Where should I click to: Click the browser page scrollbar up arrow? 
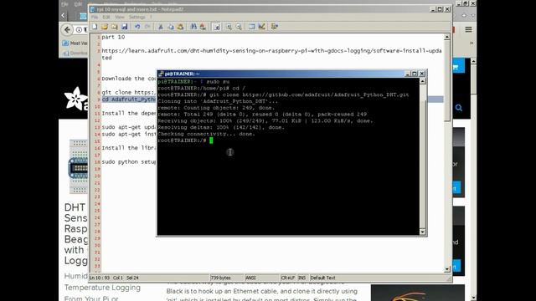click(473, 61)
